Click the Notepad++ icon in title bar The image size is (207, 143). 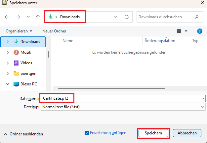tap(5, 2)
